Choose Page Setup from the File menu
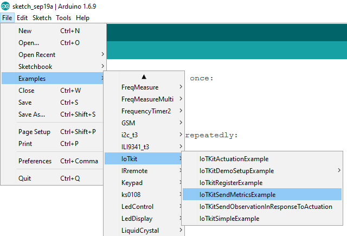Viewport: 347px width, 236px height. click(53, 132)
